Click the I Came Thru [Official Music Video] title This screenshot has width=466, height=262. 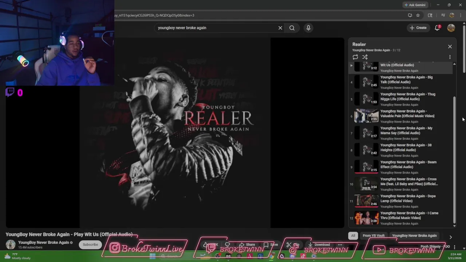tap(409, 215)
